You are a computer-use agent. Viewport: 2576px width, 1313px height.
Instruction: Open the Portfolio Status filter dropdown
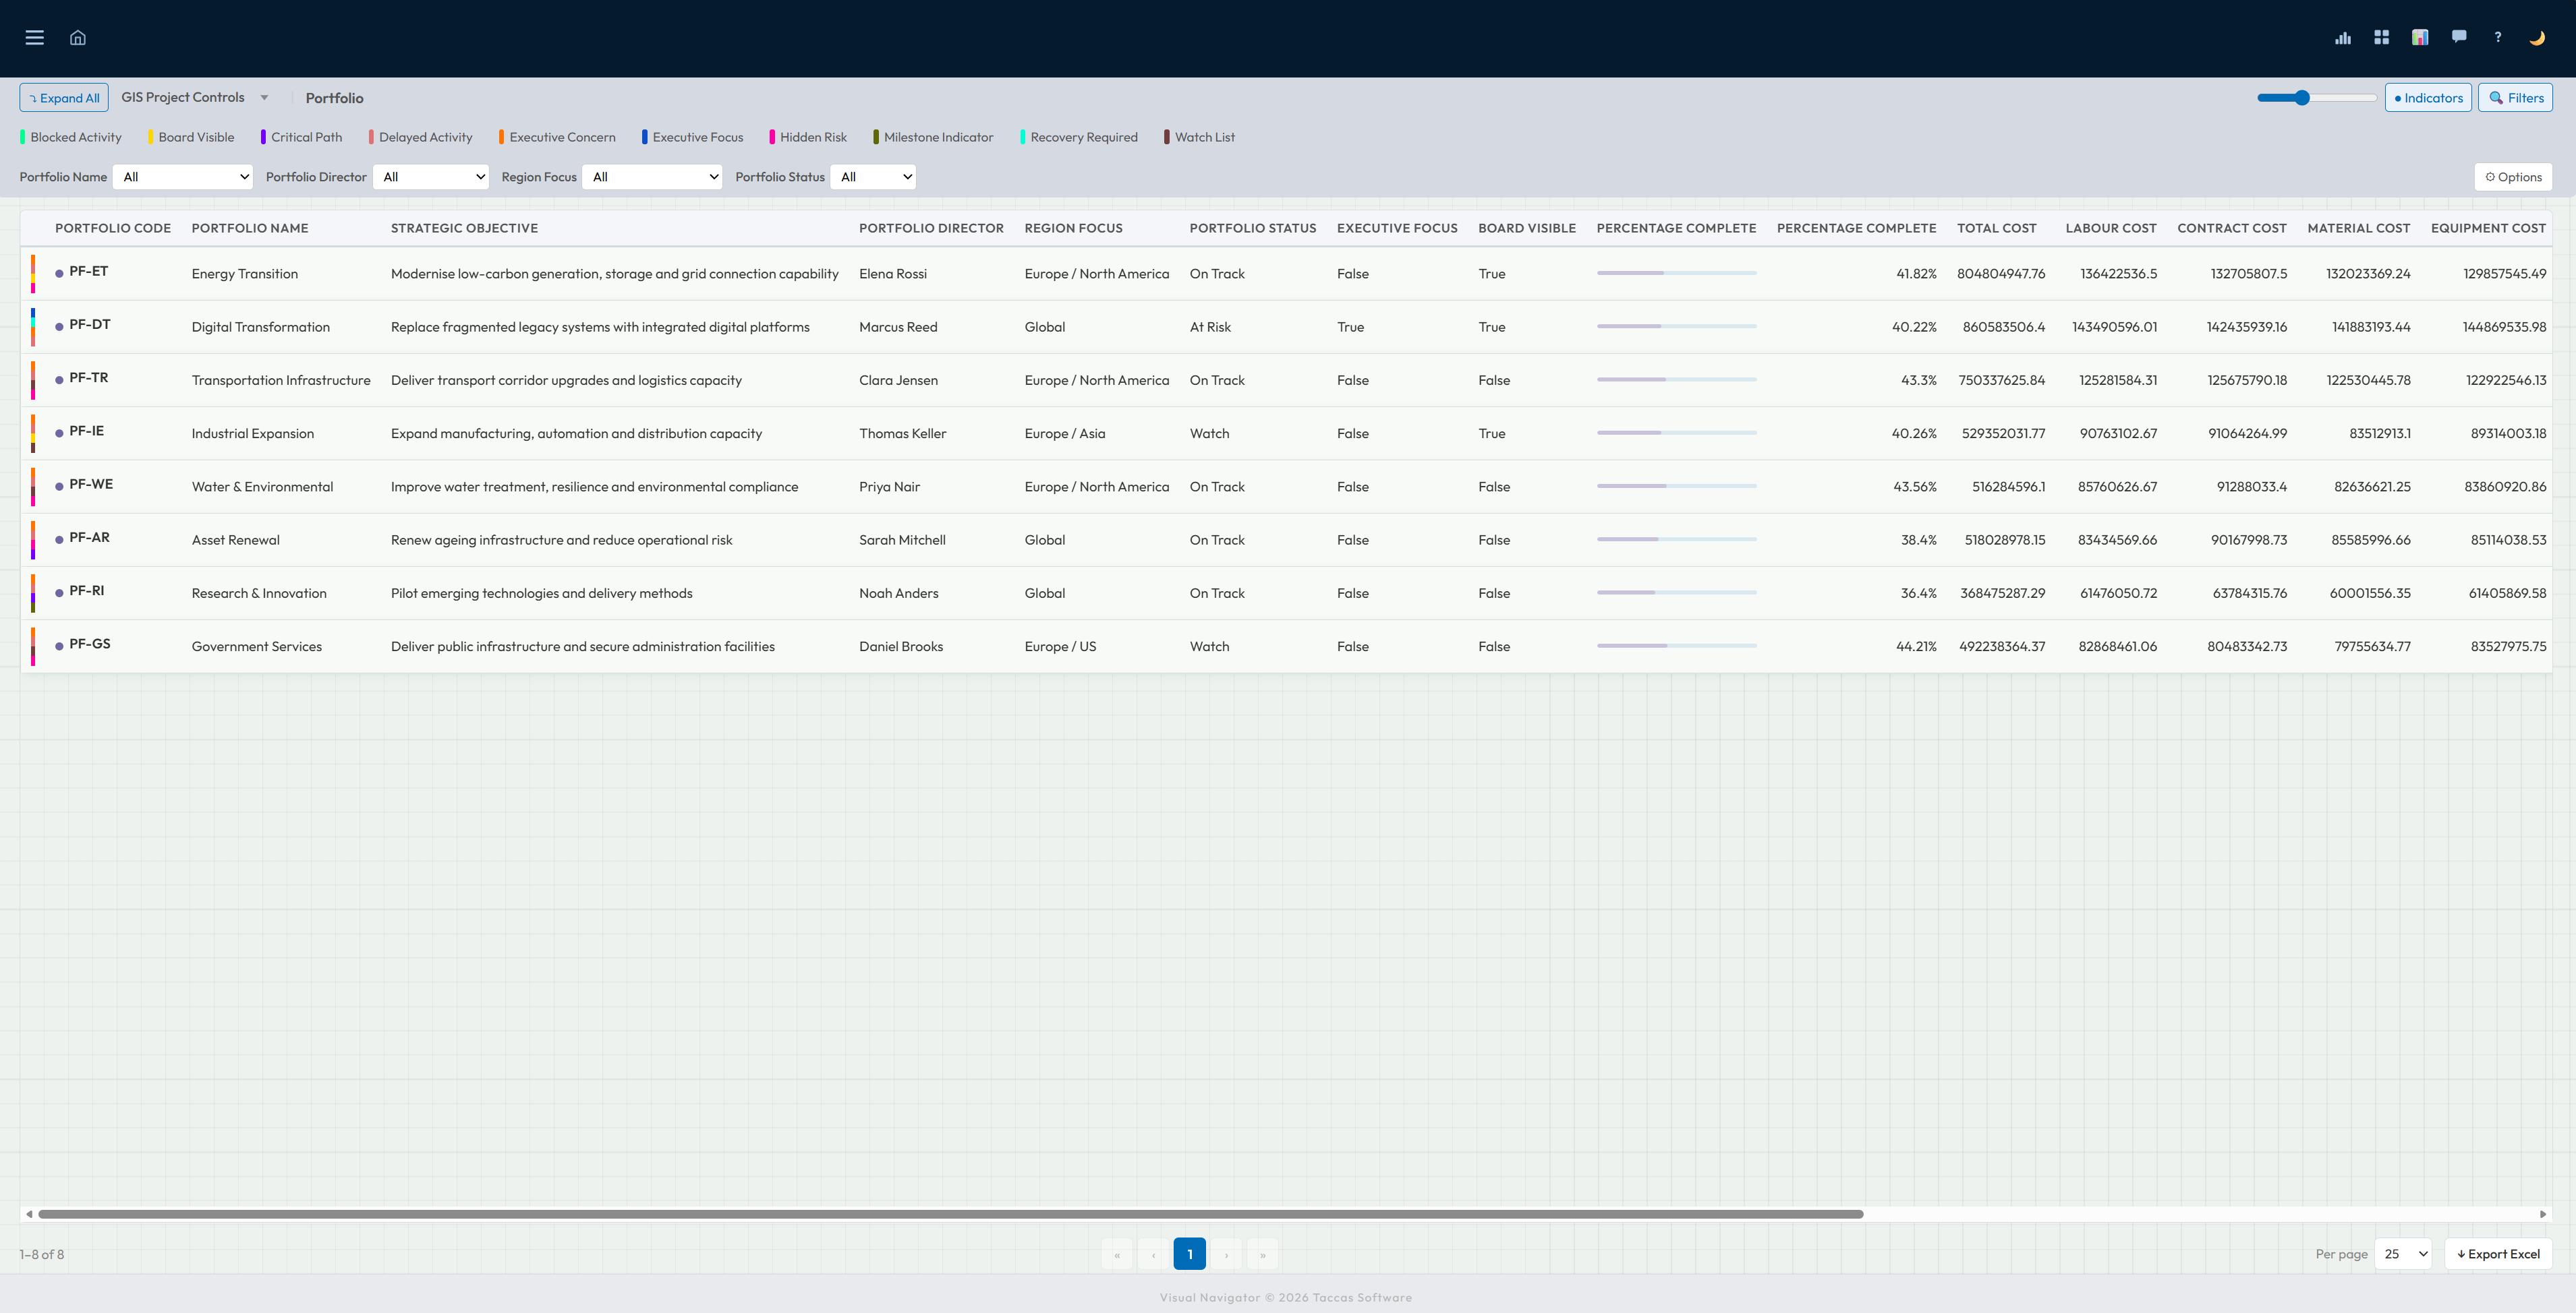pyautogui.click(x=873, y=177)
